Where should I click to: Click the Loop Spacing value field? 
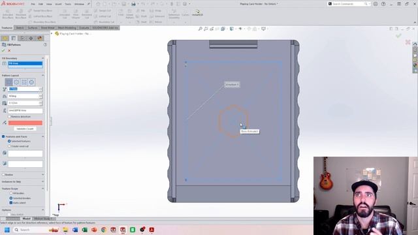tap(24, 89)
